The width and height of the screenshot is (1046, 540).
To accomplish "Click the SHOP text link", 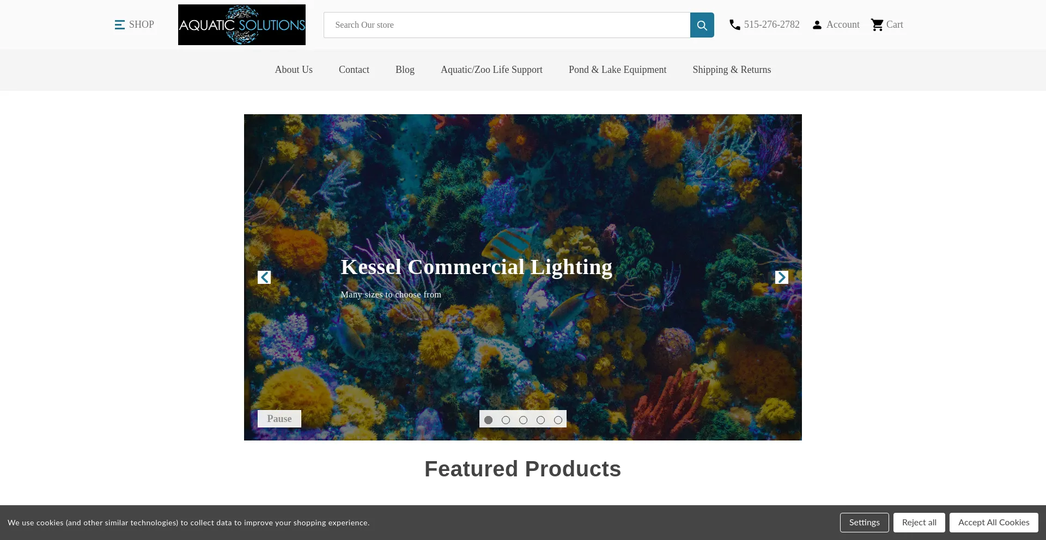I will [142, 24].
